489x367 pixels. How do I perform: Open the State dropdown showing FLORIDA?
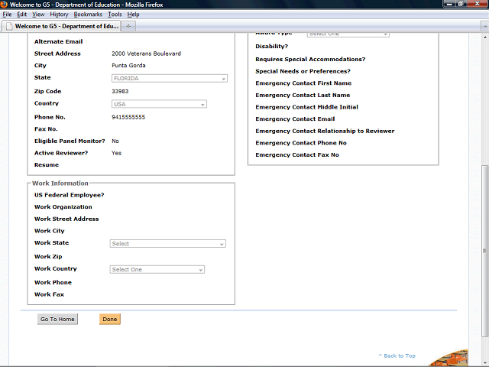pos(170,78)
